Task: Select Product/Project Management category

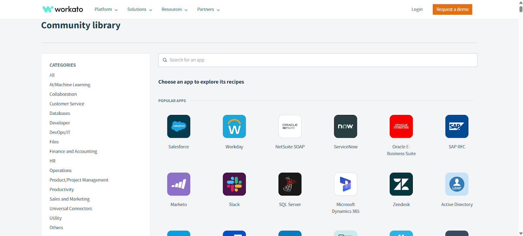Action: tap(79, 180)
